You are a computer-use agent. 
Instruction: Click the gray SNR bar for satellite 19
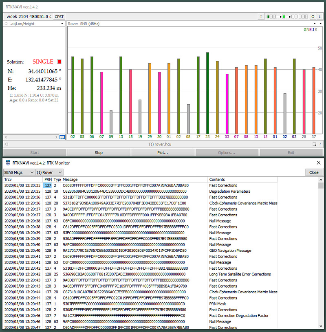pyautogui.click(x=140, y=117)
